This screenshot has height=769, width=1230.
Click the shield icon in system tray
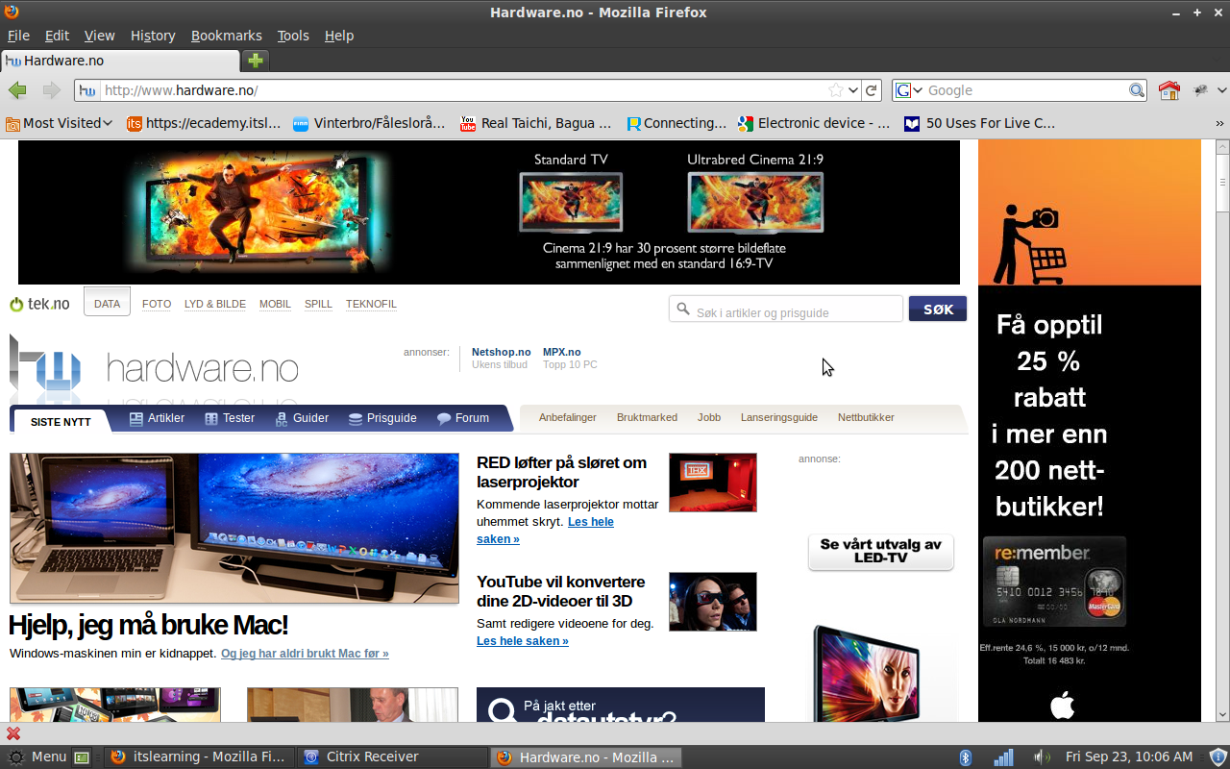[1218, 757]
